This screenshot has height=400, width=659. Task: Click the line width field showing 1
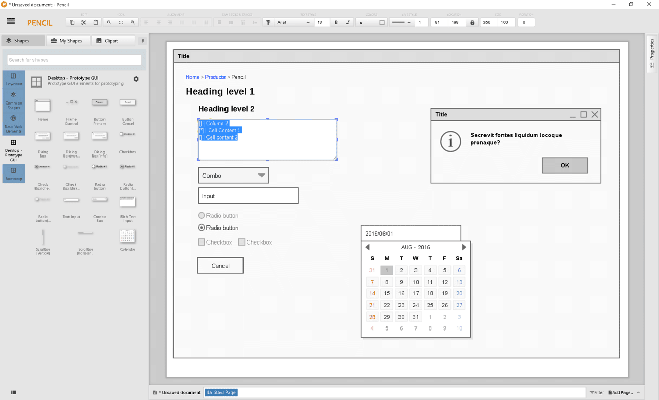[x=421, y=22]
